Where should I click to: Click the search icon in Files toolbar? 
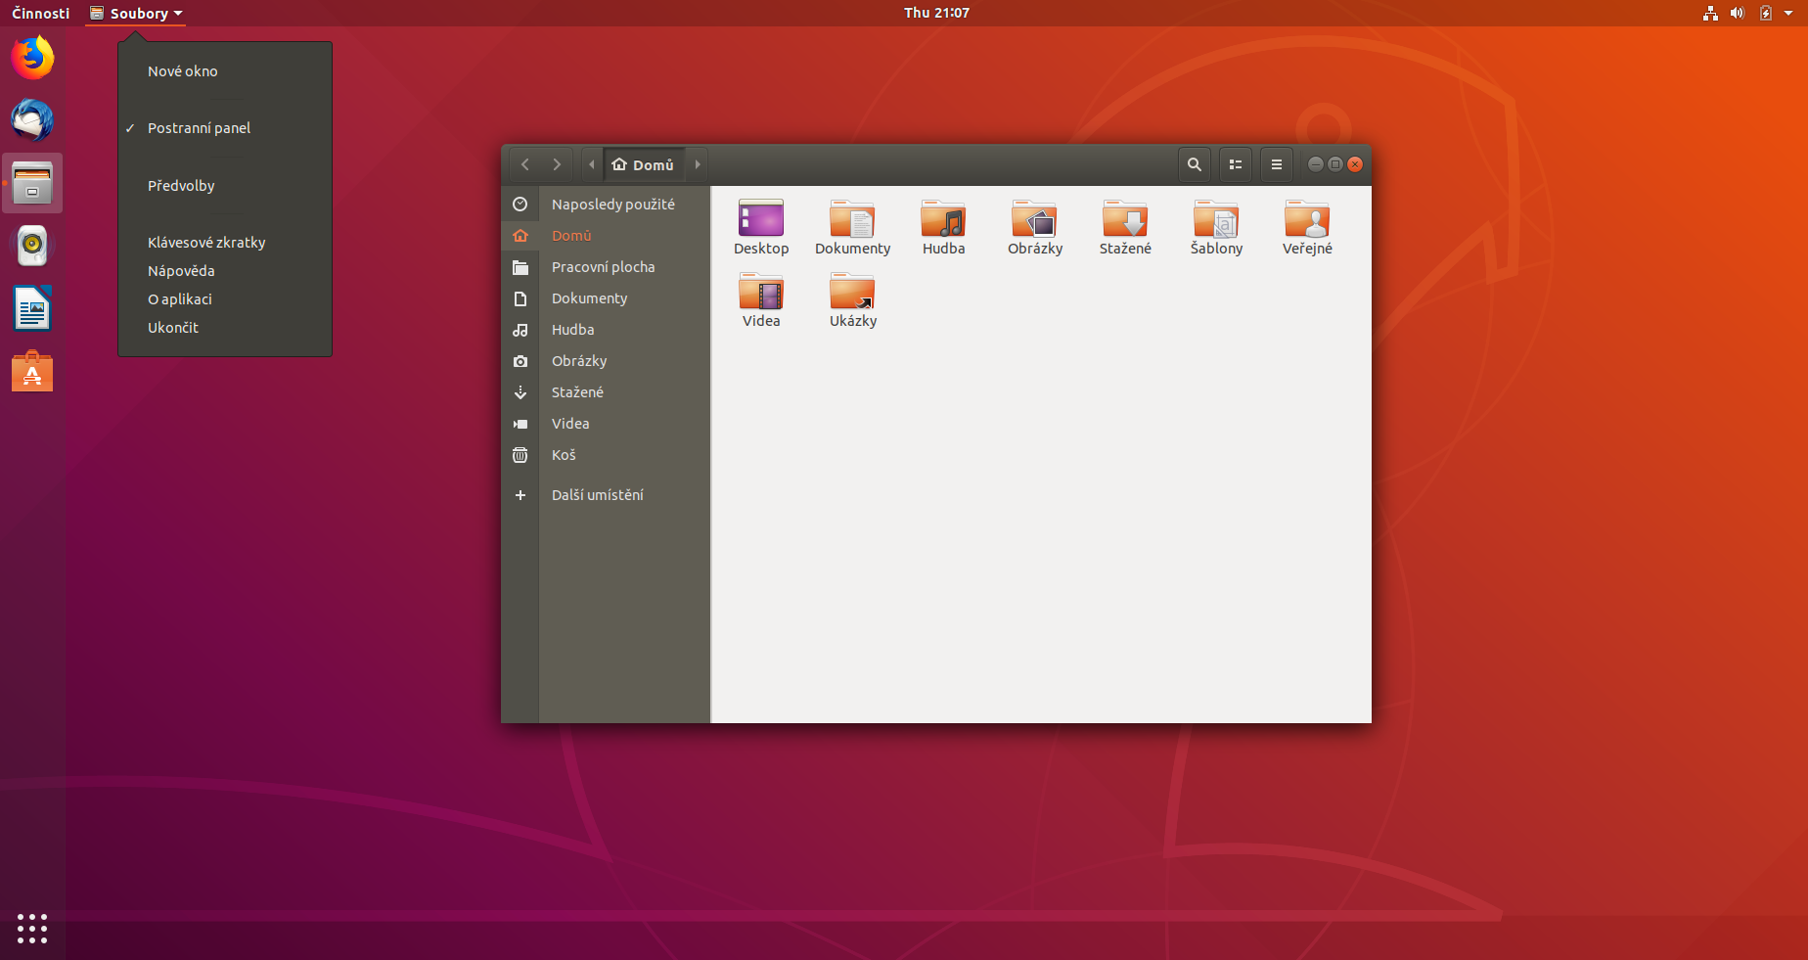(1195, 164)
